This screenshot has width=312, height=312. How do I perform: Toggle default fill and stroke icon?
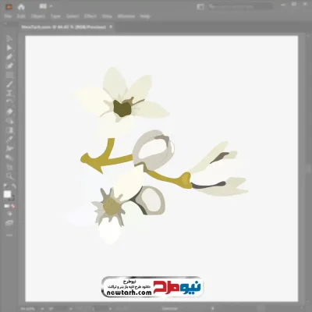coord(5,186)
